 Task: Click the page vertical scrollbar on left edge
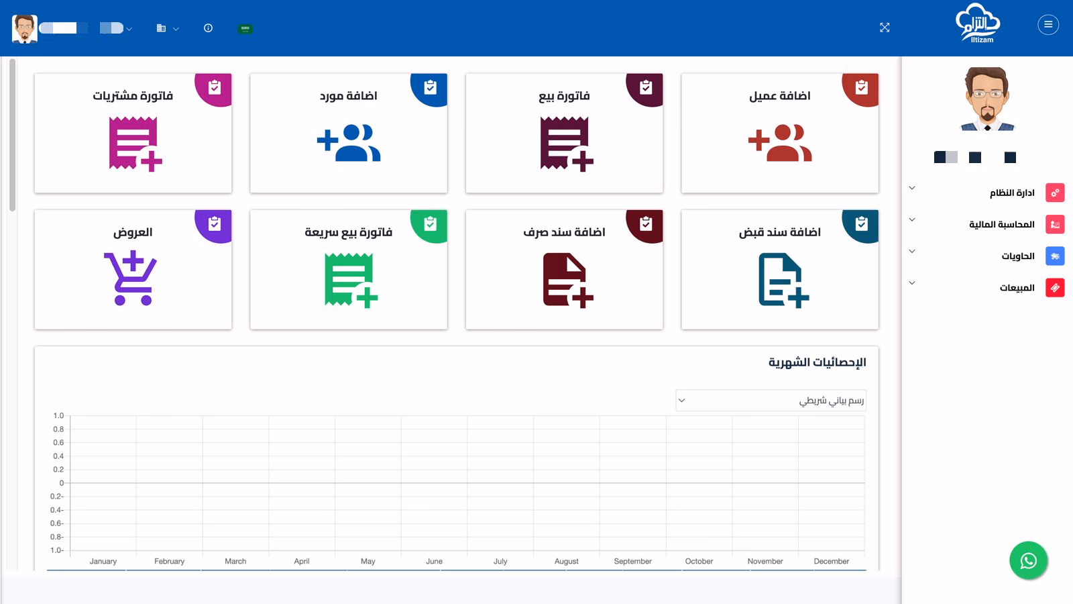click(x=12, y=134)
